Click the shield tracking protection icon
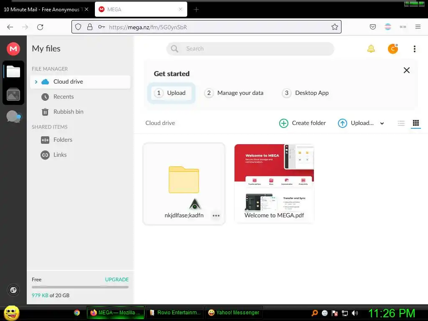 click(78, 27)
